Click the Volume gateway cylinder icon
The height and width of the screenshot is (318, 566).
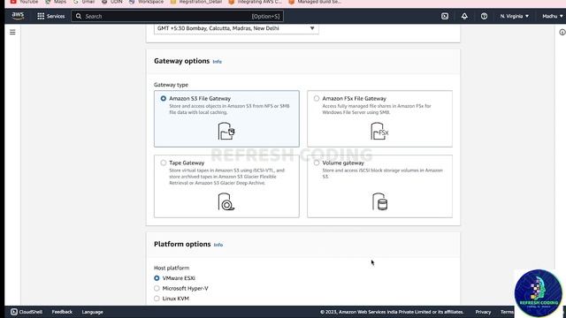379,201
